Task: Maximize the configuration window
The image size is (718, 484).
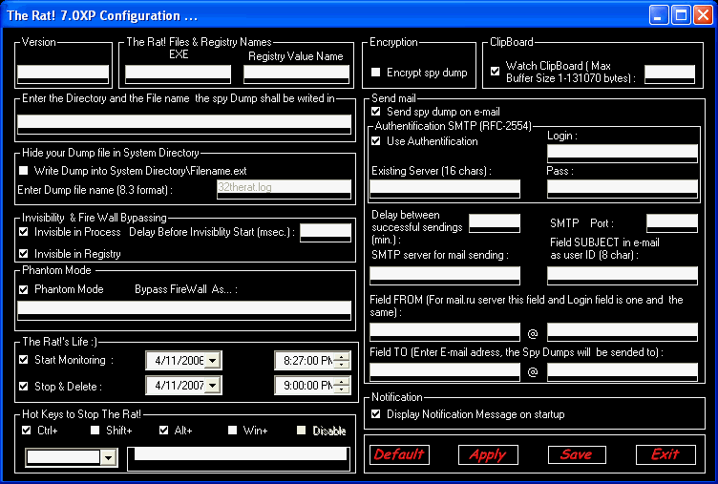Action: (x=682, y=15)
